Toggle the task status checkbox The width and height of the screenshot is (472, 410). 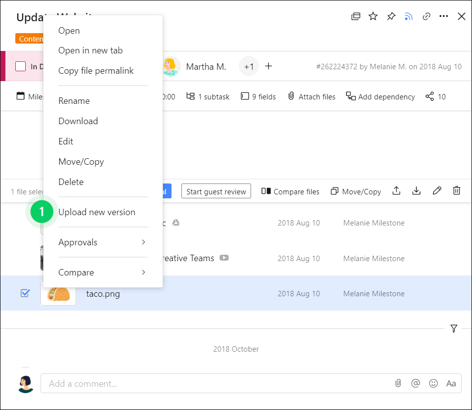(20, 66)
